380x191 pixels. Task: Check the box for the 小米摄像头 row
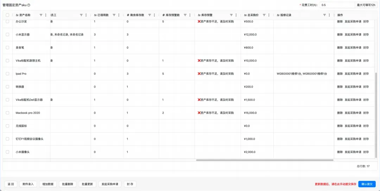pos(7,152)
